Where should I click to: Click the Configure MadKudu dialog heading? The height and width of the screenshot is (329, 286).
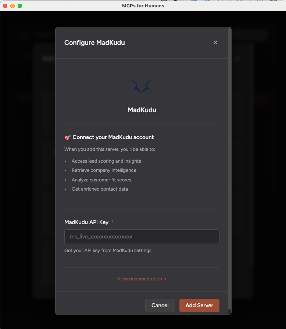[94, 43]
